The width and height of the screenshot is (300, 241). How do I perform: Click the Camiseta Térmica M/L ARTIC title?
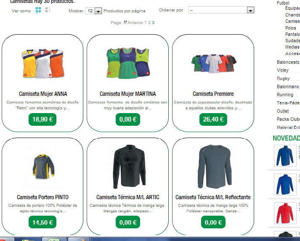click(127, 197)
